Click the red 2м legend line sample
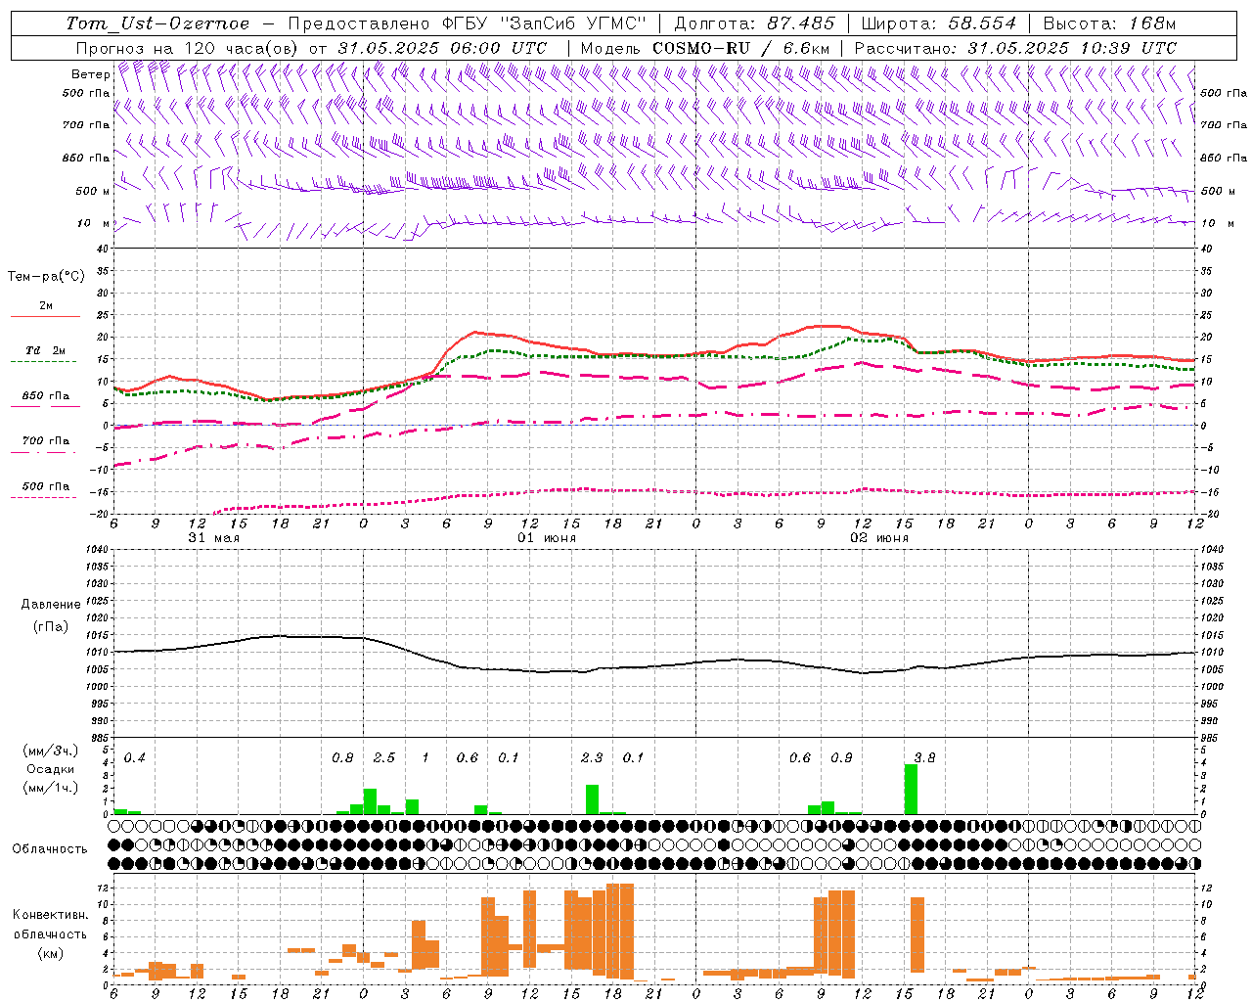 45,317
